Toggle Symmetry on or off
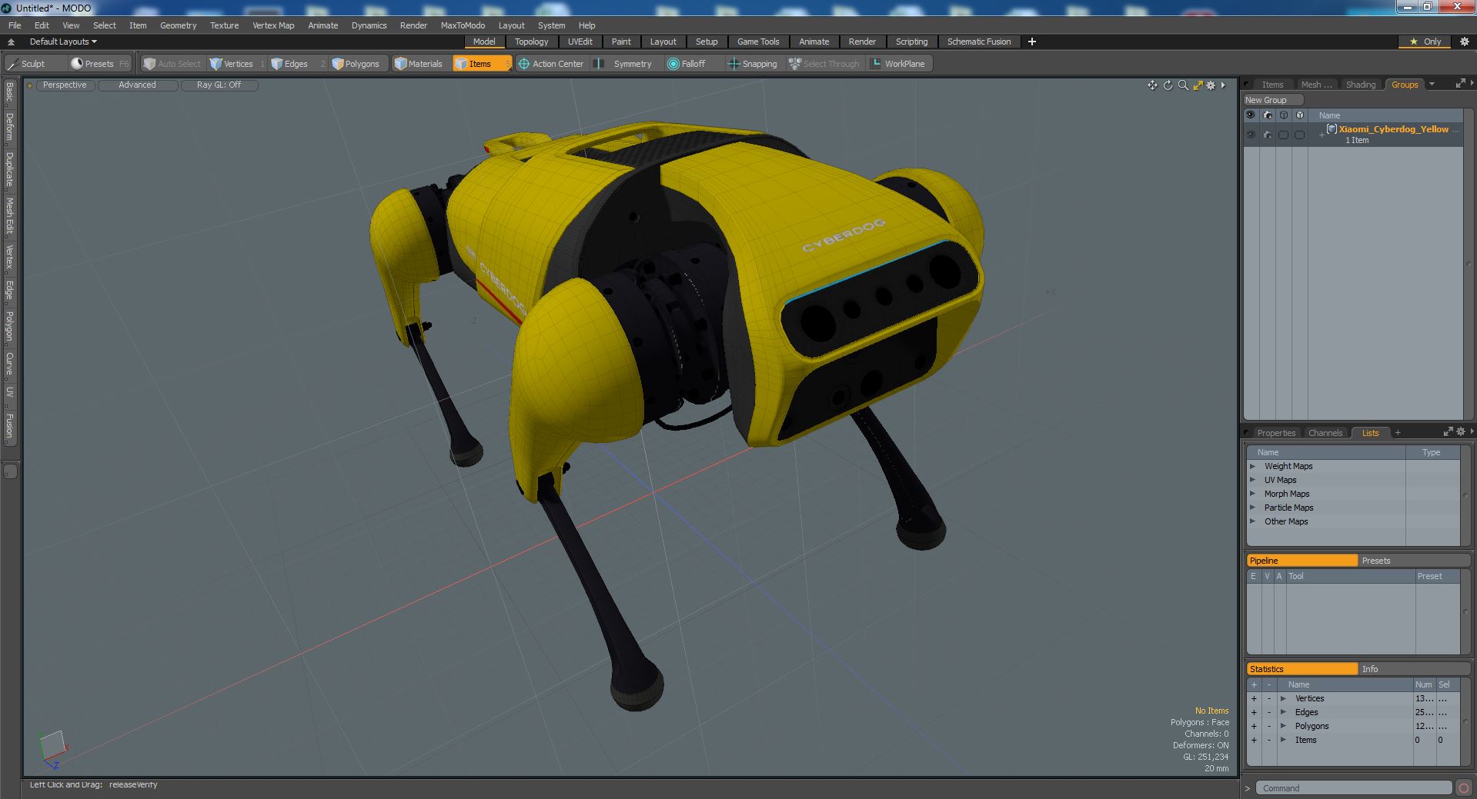Screen dimensions: 1477x799 pyautogui.click(x=625, y=64)
